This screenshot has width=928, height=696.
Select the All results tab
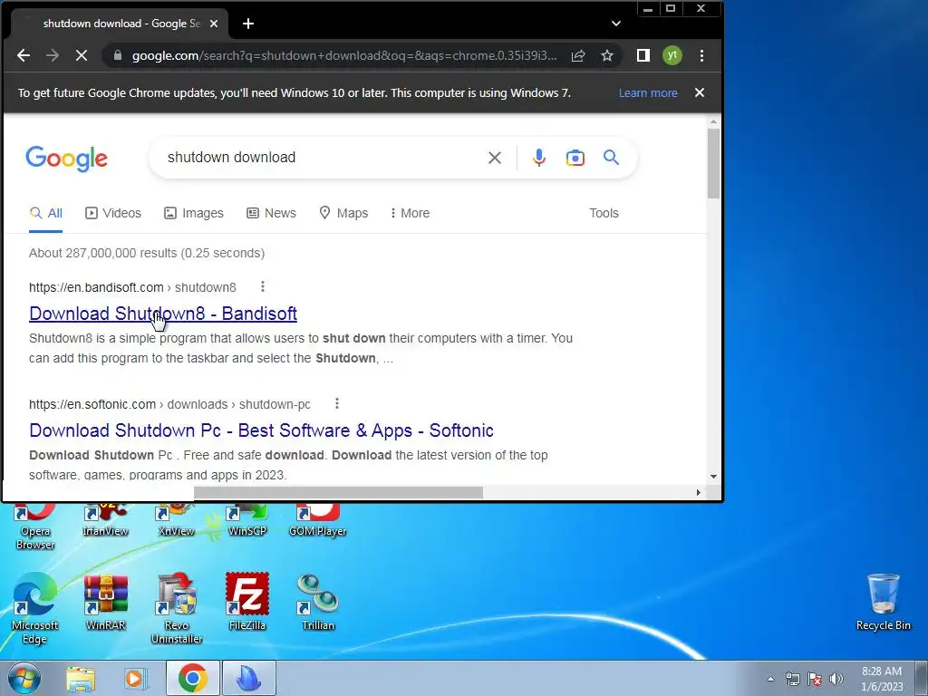tap(46, 213)
